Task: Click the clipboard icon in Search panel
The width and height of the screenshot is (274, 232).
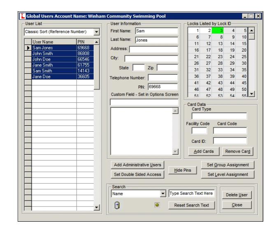Action: [117, 205]
